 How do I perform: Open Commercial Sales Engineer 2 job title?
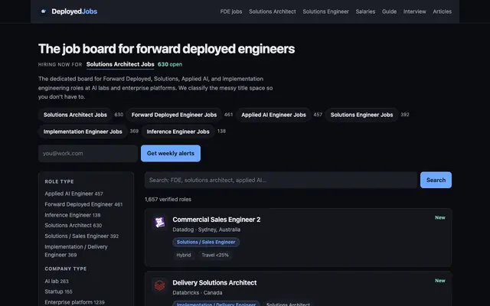[216, 220]
